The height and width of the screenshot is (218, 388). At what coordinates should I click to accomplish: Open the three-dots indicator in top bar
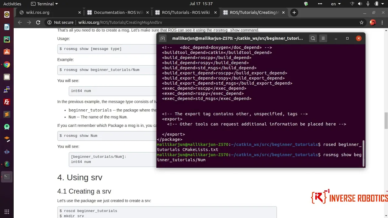(x=320, y=4)
